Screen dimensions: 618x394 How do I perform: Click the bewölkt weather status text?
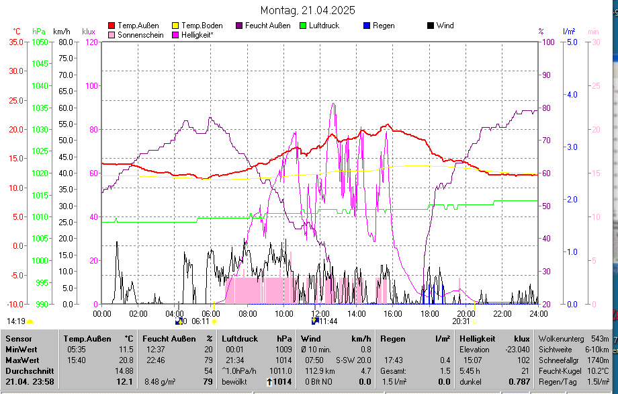tap(234, 382)
